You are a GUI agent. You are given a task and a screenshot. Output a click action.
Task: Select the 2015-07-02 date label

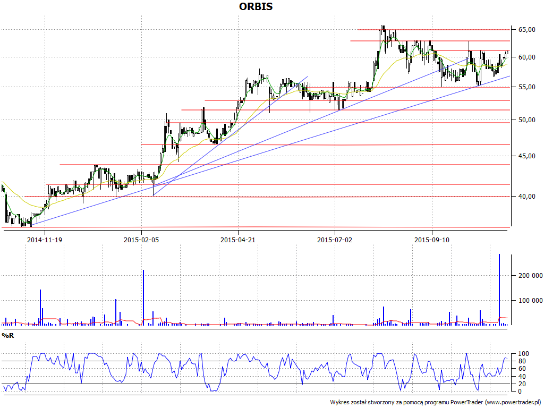point(335,240)
